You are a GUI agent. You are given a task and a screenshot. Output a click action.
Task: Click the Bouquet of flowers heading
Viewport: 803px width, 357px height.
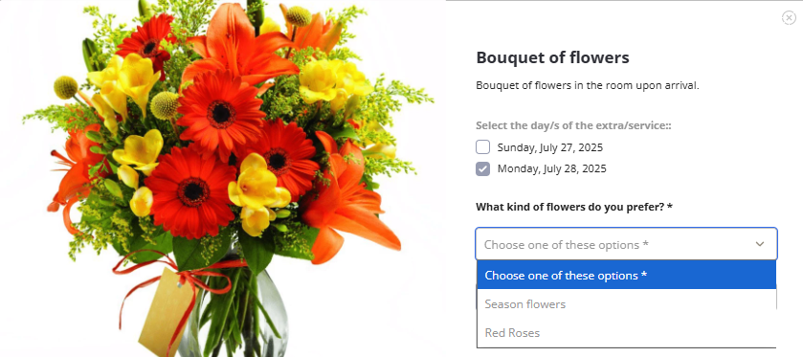[552, 57]
